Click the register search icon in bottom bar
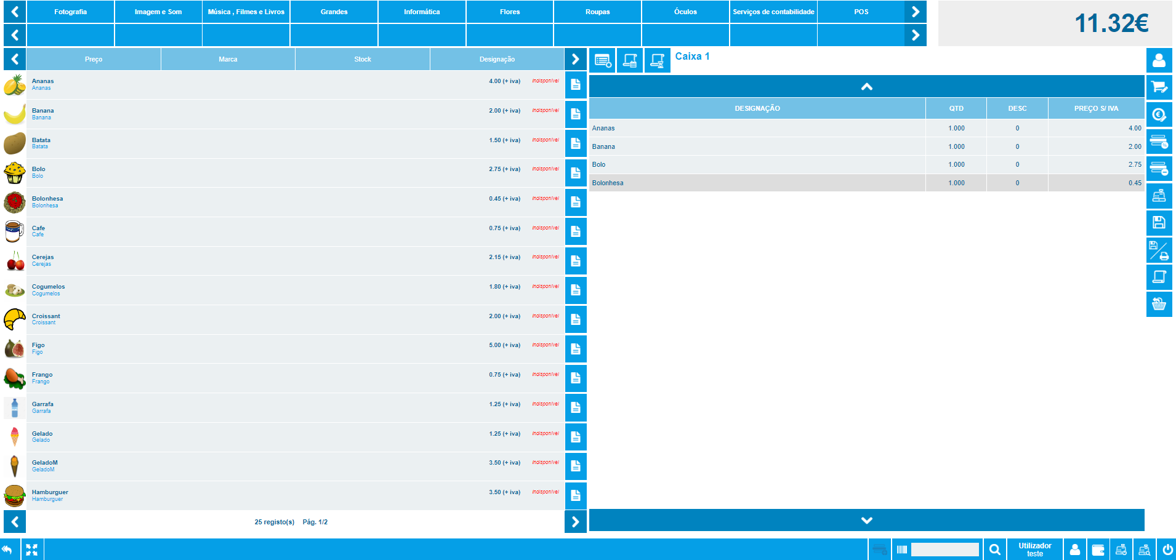The width and height of the screenshot is (1176, 560). click(x=1145, y=550)
